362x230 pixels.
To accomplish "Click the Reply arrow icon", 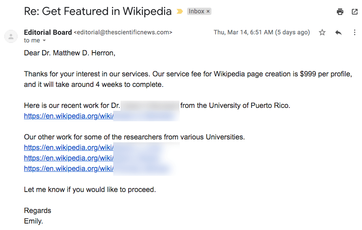I will coord(338,32).
